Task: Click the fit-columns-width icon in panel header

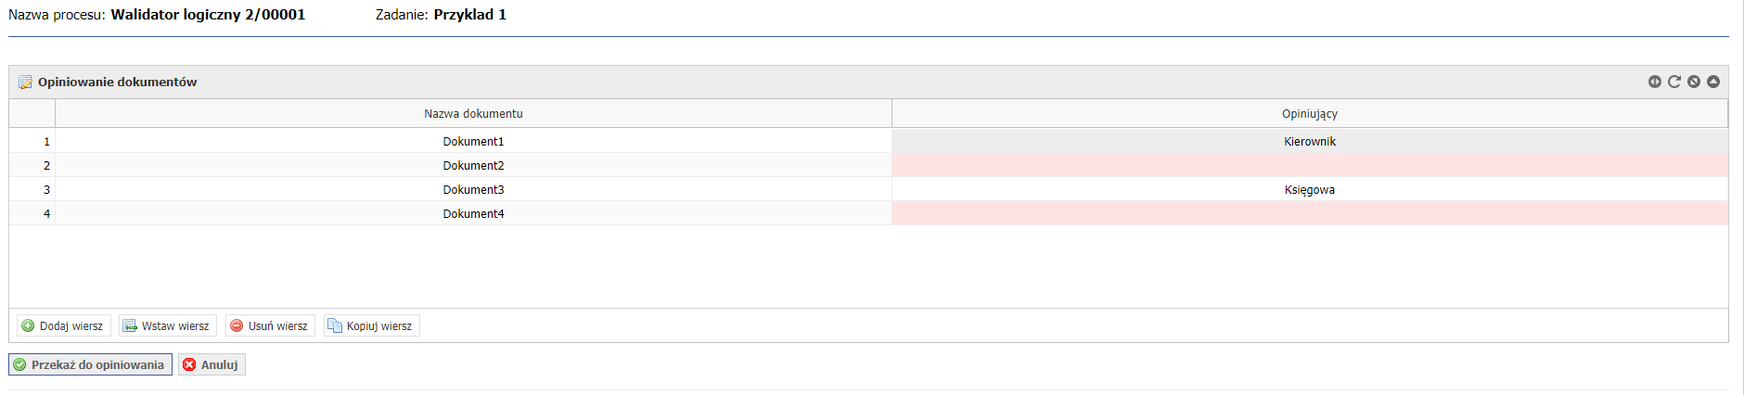Action: pos(1655,82)
